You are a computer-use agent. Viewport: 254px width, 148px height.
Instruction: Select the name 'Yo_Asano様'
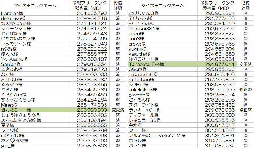[14, 59]
